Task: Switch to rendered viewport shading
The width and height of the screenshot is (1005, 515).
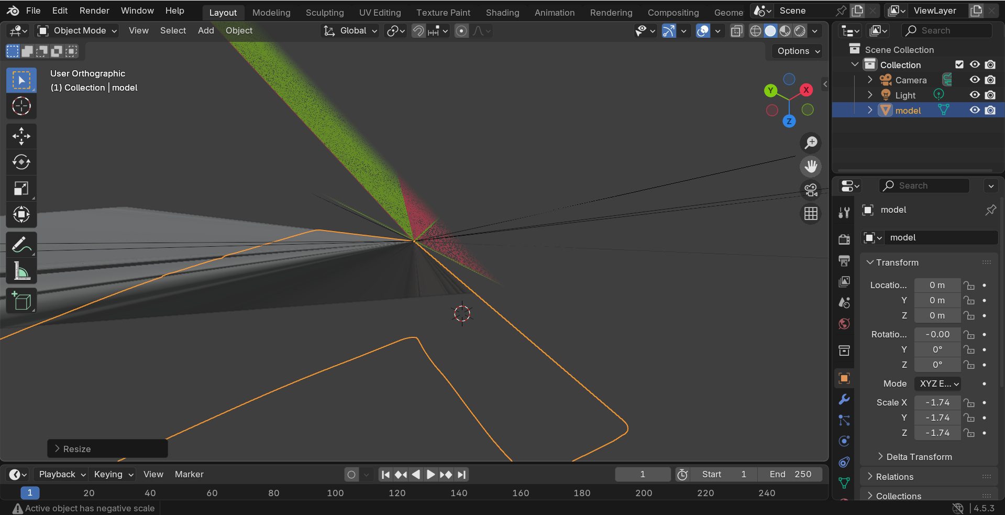Action: click(800, 31)
